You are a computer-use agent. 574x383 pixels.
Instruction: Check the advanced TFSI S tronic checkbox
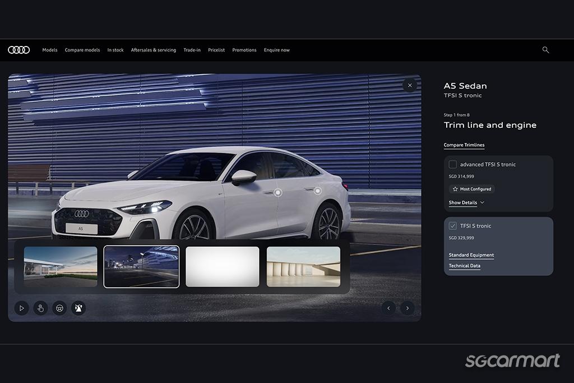[453, 164]
